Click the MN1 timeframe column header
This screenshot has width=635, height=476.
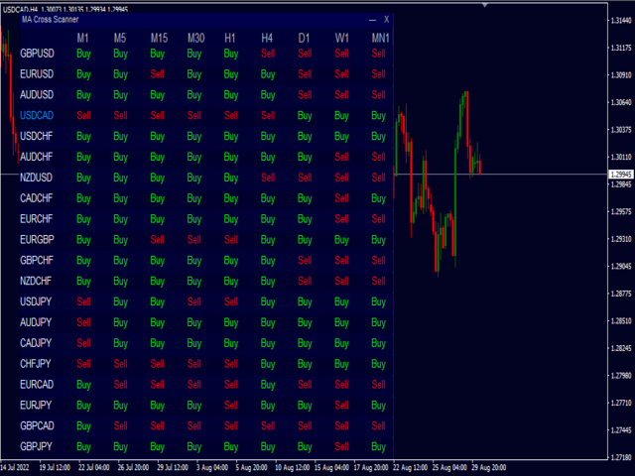[380, 38]
